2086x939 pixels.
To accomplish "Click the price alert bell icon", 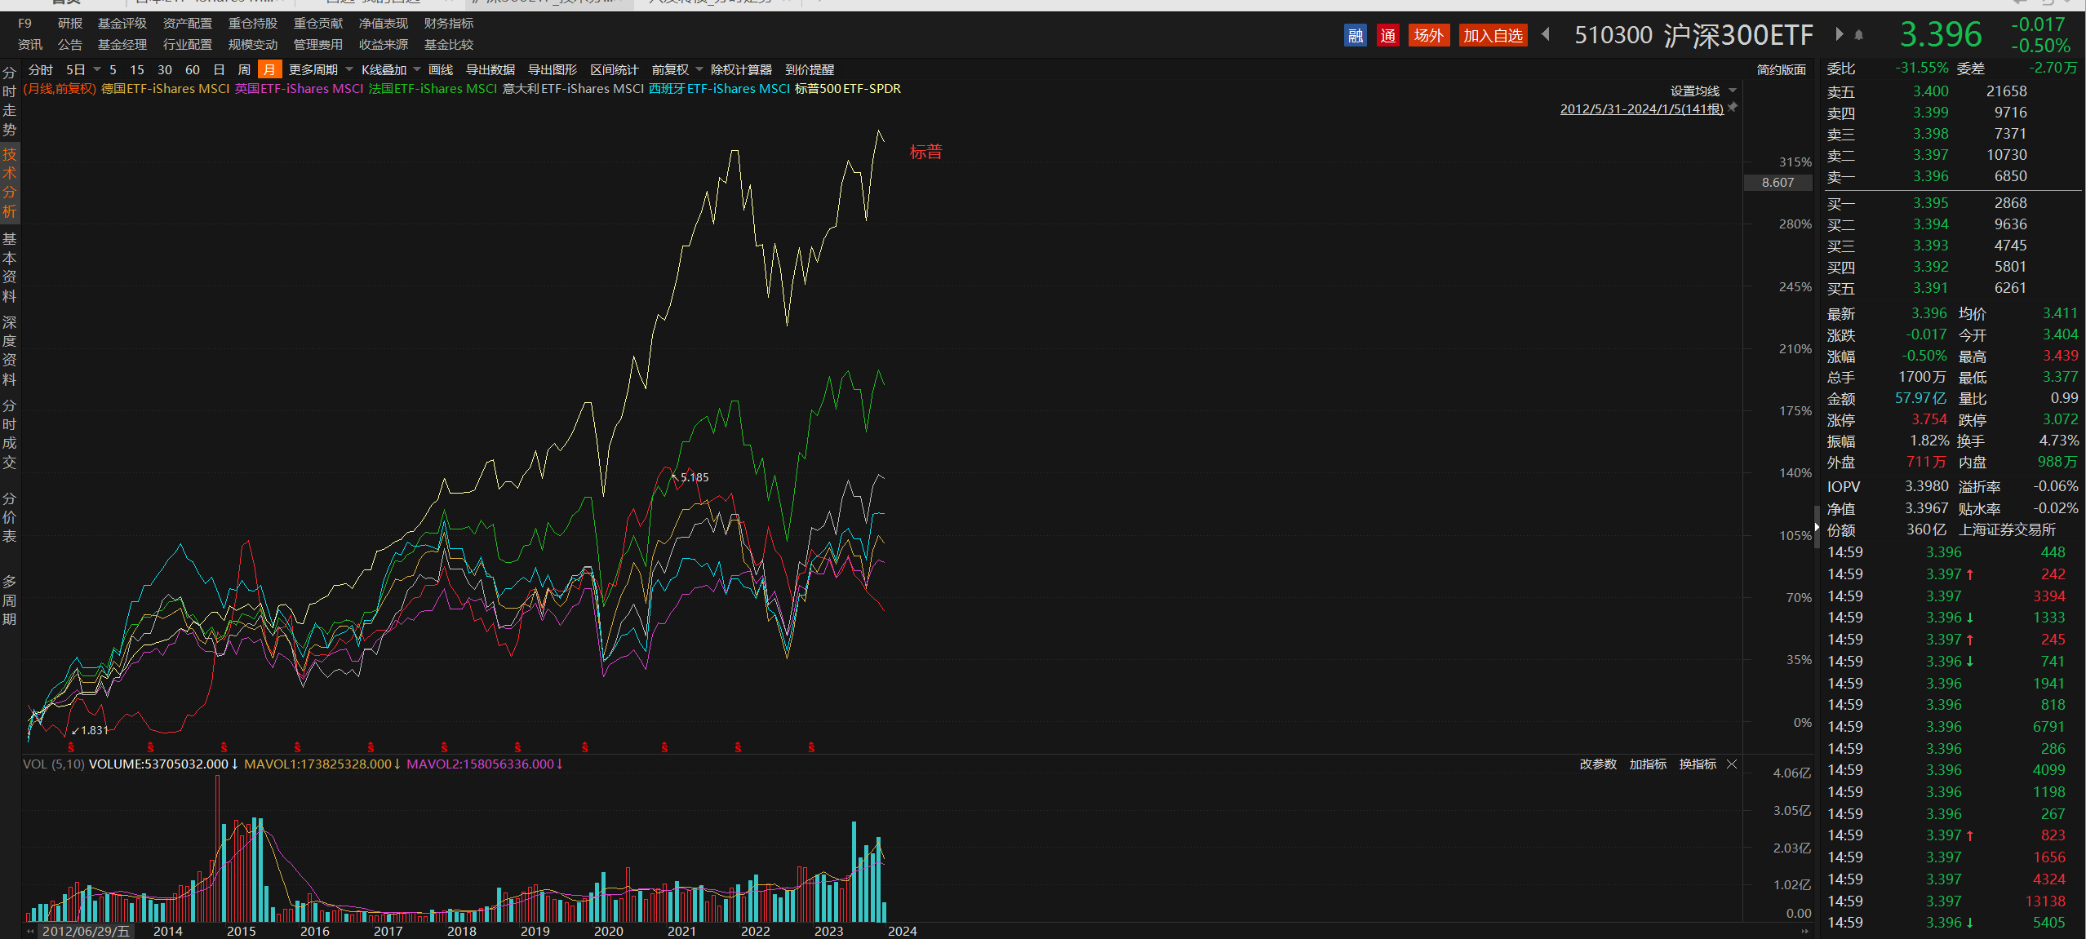I will point(1858,35).
